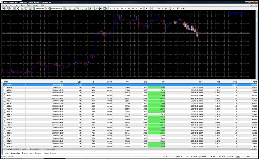Click the New Order button
259x159 pixels.
38,8
